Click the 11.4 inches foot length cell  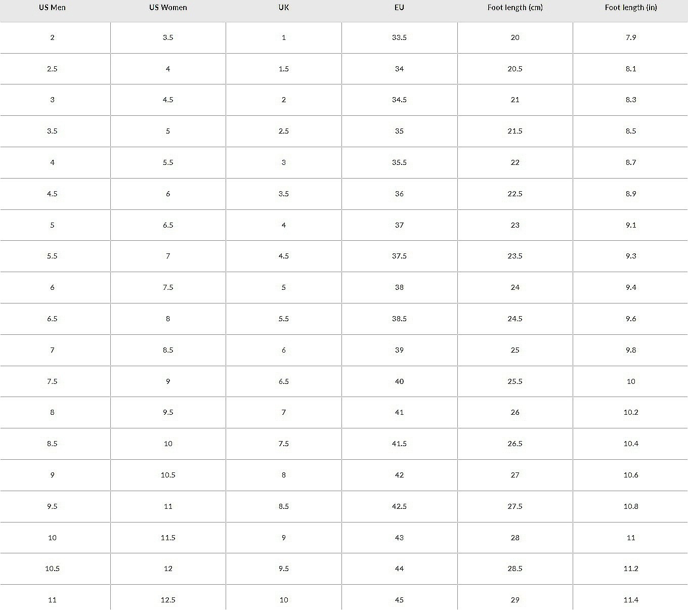point(631,600)
